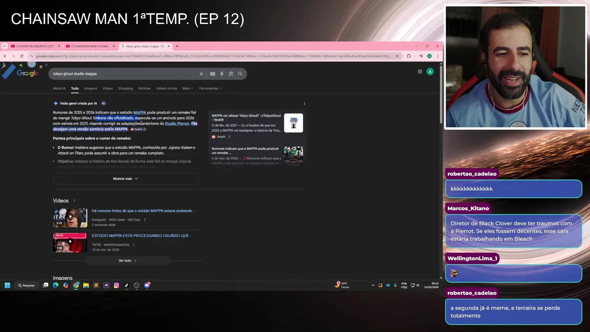Open 'MAPPA vai refazer Tokyo Ghoul?' Reddit source
The width and height of the screenshot is (590, 332).
pyautogui.click(x=246, y=118)
